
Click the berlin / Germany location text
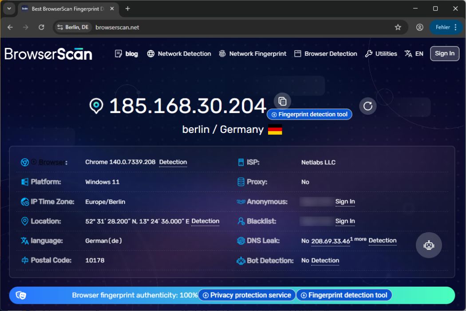223,129
